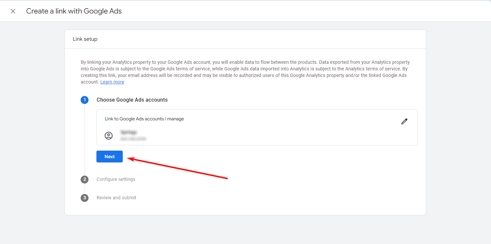Viewport: 491px width, 244px height.
Task: Click the pencil edit icon for Ads accounts
Action: tap(404, 121)
